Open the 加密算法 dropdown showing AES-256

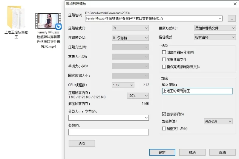(x=218, y=121)
